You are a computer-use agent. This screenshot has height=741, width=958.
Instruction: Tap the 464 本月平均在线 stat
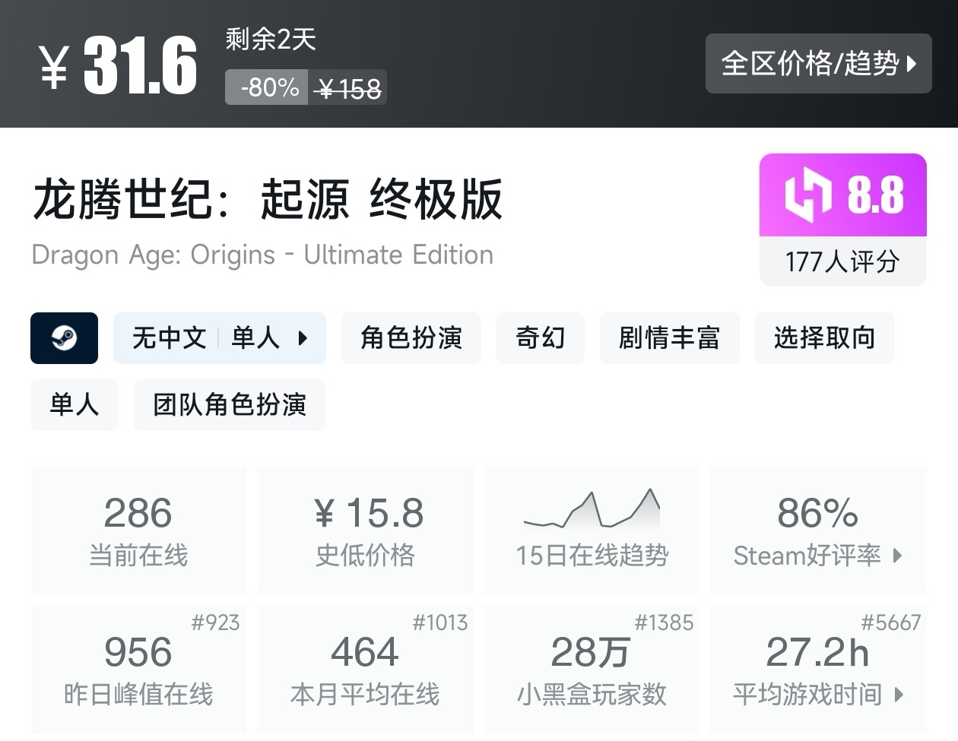(365, 670)
